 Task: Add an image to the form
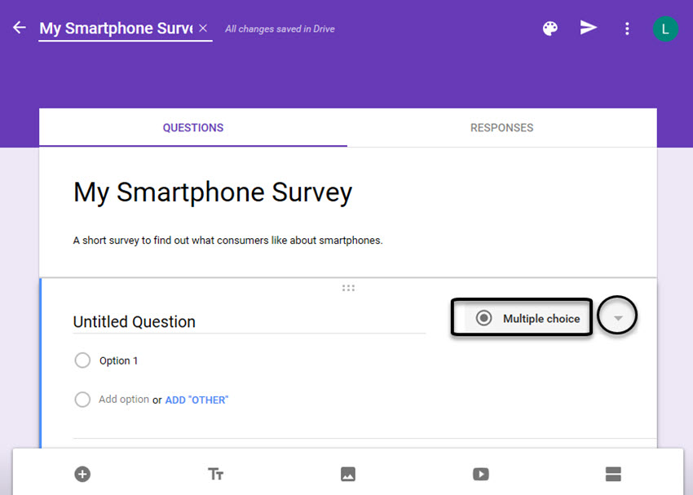(348, 474)
